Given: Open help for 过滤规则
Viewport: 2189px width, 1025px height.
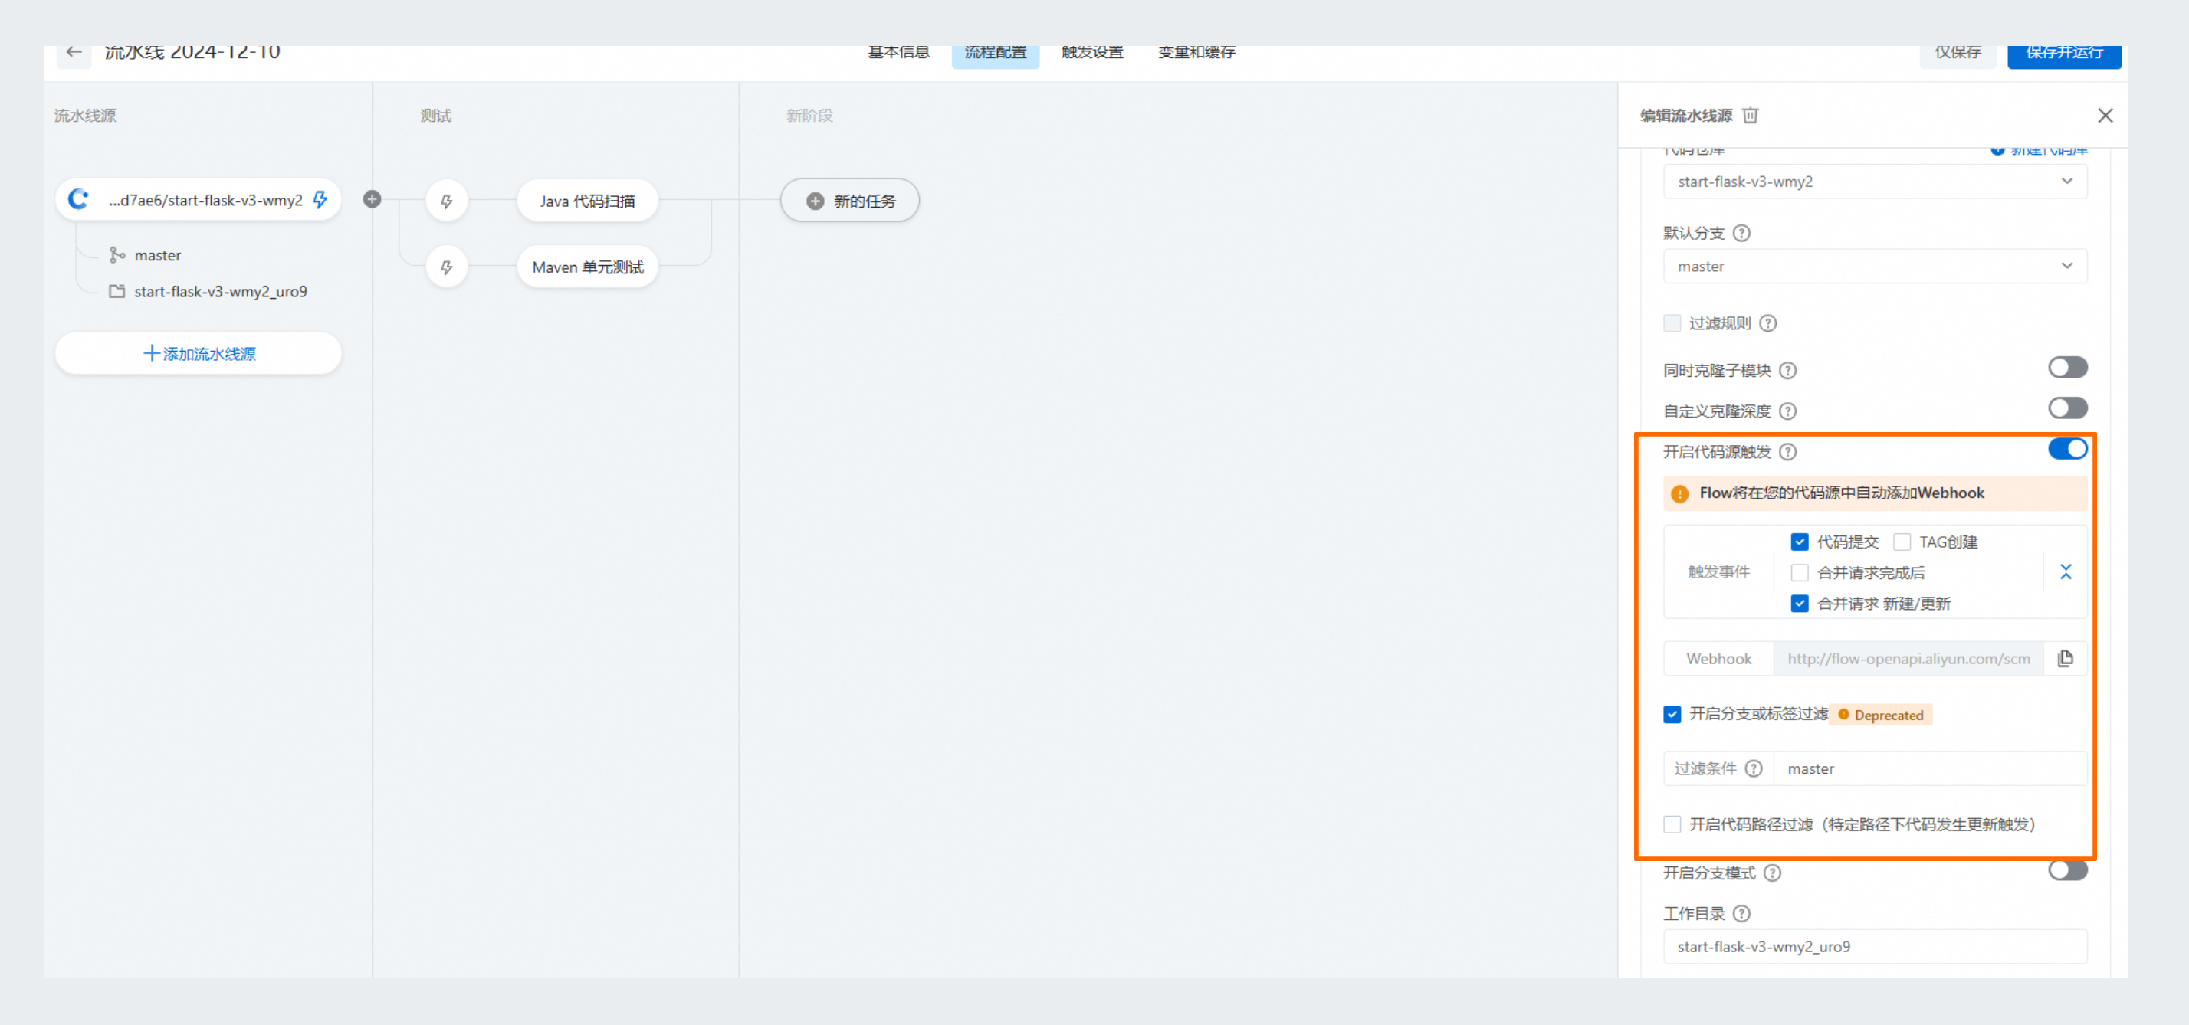Looking at the screenshot, I should [x=1768, y=323].
